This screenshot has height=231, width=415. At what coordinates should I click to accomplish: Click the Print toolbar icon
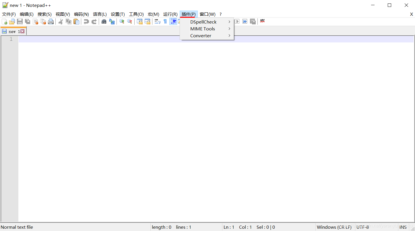point(51,21)
